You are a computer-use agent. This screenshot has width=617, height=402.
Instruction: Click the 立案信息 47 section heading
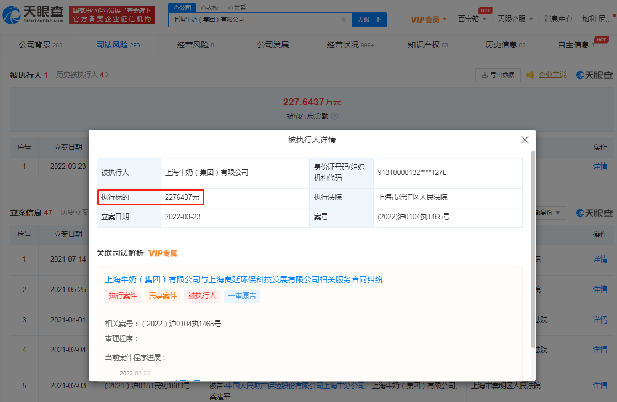pyautogui.click(x=31, y=213)
